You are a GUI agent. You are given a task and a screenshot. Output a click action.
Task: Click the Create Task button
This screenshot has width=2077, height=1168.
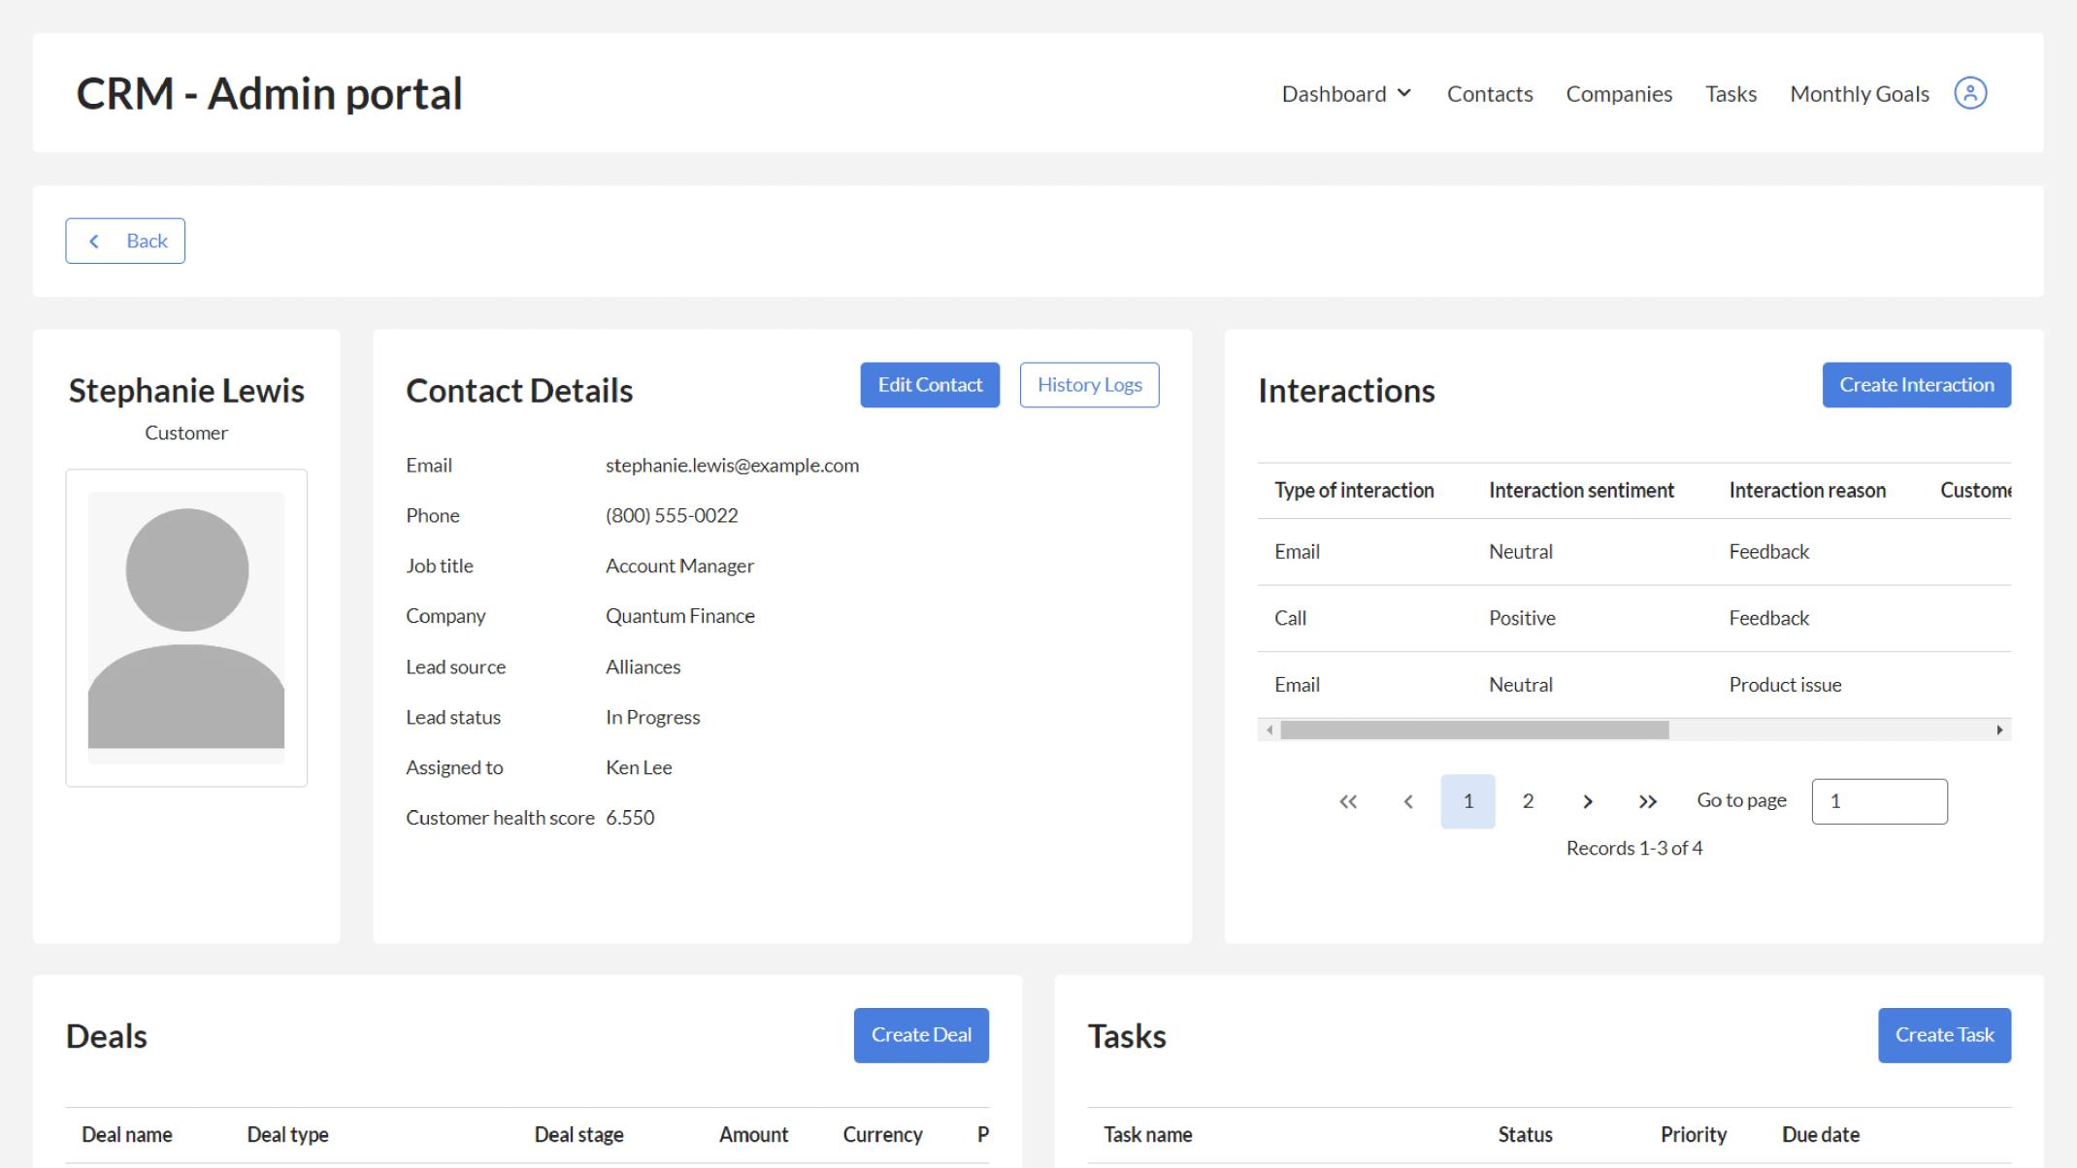[1944, 1035]
